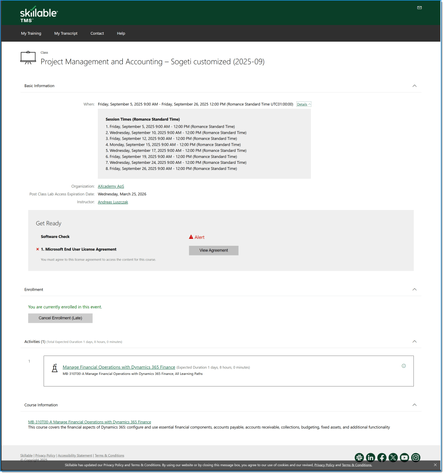Open the Help menu item
The image size is (444, 474).
click(121, 33)
